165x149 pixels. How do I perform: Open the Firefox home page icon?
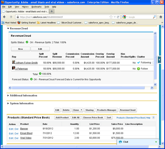tap(161, 17)
